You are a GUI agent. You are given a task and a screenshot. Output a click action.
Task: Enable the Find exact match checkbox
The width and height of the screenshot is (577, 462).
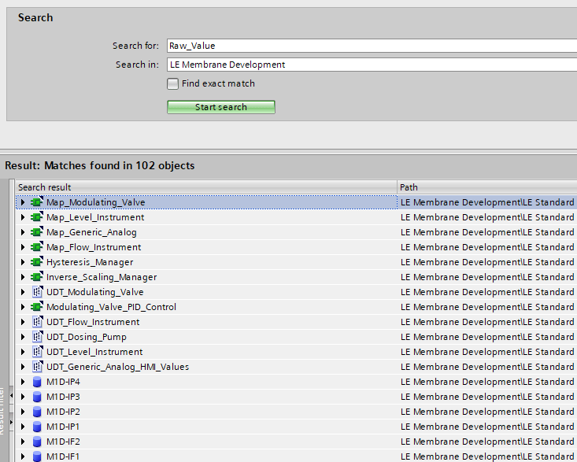click(x=173, y=83)
